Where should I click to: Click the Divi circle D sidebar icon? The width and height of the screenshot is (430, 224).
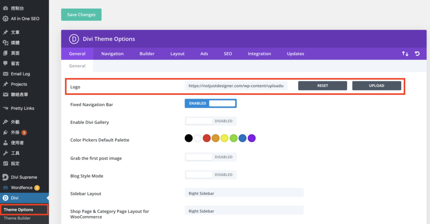click(x=5, y=198)
